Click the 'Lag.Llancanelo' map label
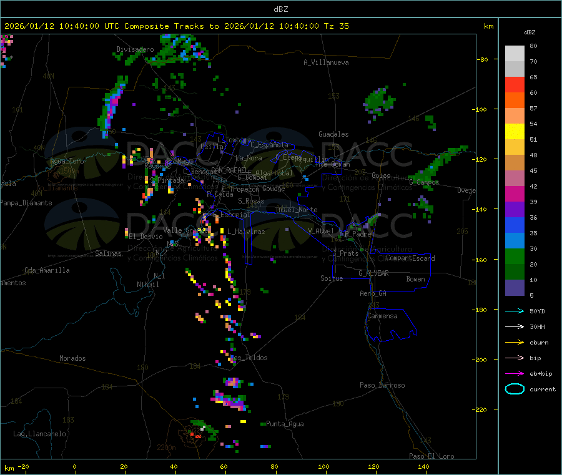 point(40,434)
